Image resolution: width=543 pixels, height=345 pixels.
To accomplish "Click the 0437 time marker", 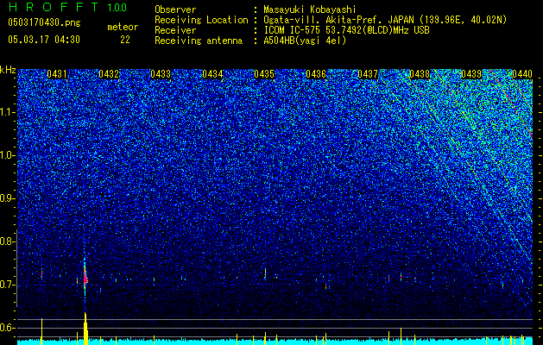I will pyautogui.click(x=368, y=74).
